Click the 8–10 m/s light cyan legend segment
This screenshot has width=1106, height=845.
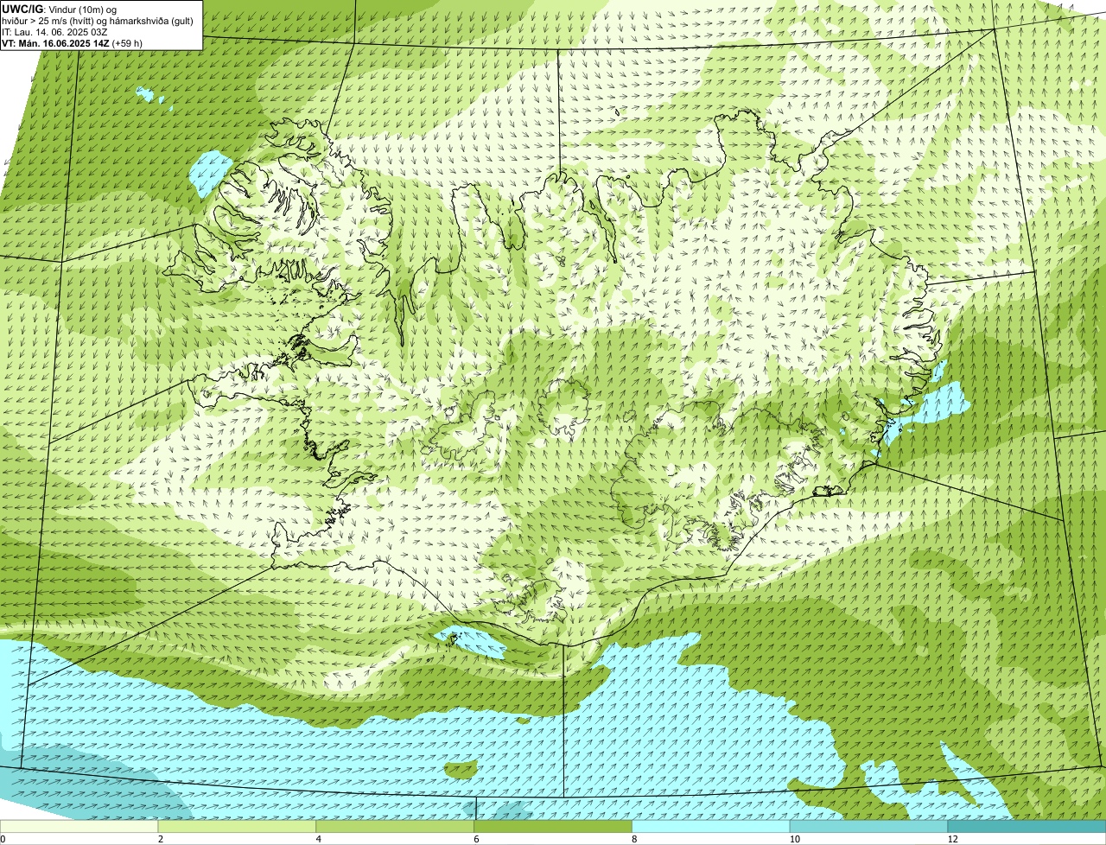[711, 826]
